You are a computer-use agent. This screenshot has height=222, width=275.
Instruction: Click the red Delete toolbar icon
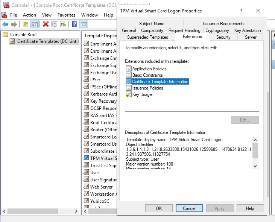46,24
